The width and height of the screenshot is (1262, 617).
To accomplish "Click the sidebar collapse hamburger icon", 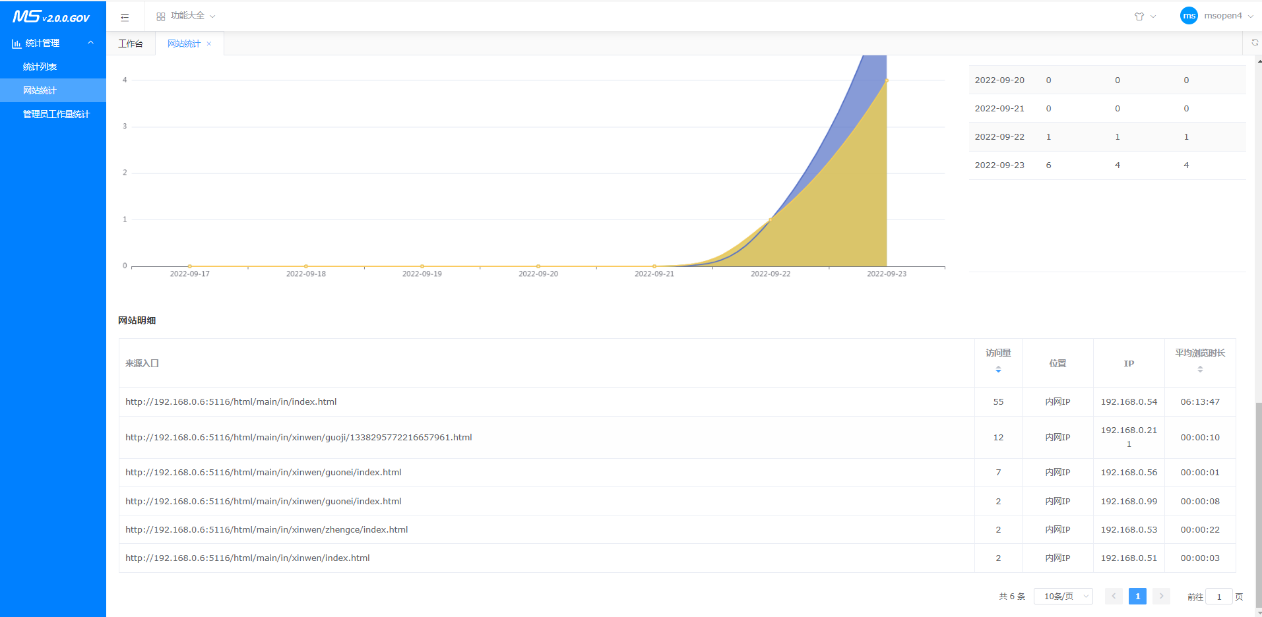I will pos(125,16).
